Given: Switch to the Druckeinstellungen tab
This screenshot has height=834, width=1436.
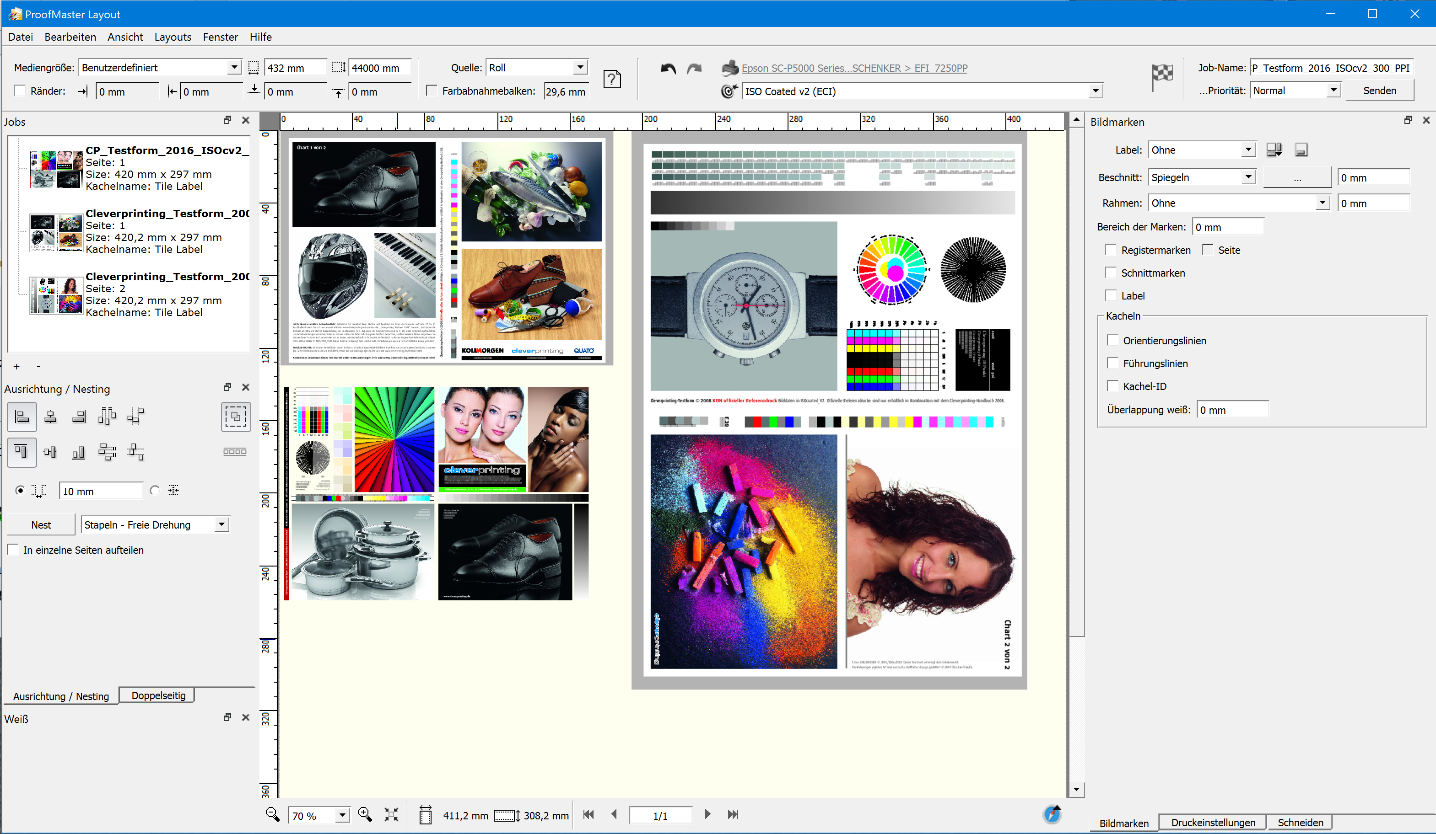Looking at the screenshot, I should [1213, 823].
